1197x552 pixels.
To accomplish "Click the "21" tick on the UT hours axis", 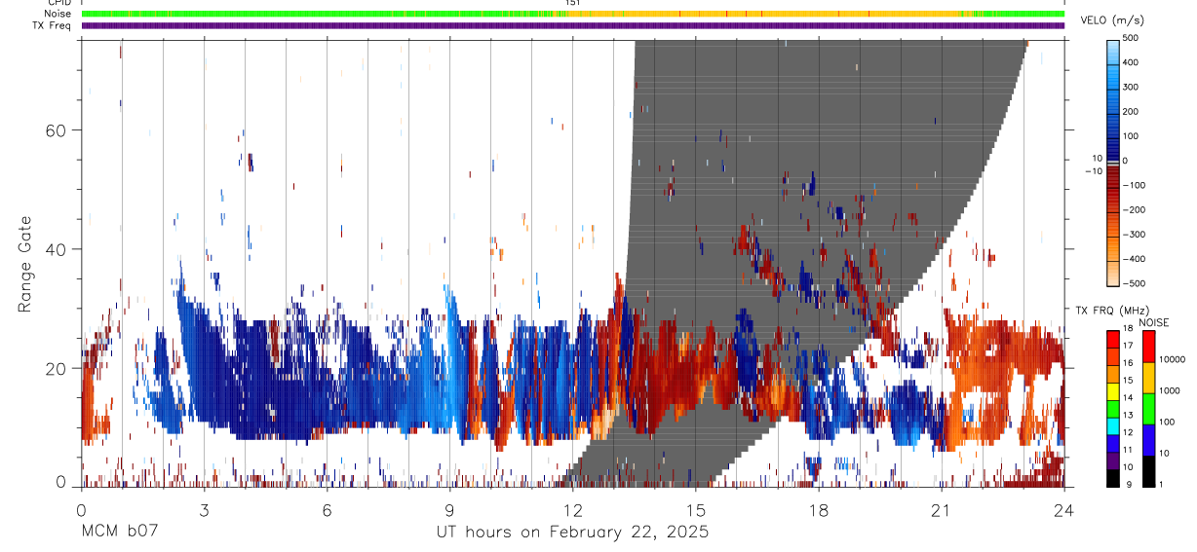I will click(942, 509).
